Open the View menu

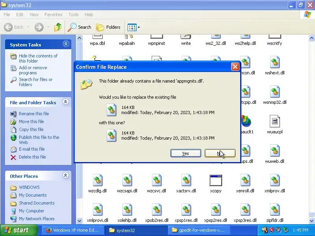coord(34,15)
